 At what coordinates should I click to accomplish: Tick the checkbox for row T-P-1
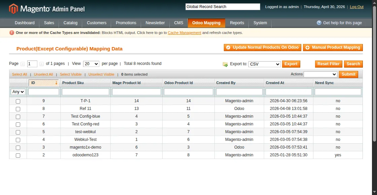(18, 101)
